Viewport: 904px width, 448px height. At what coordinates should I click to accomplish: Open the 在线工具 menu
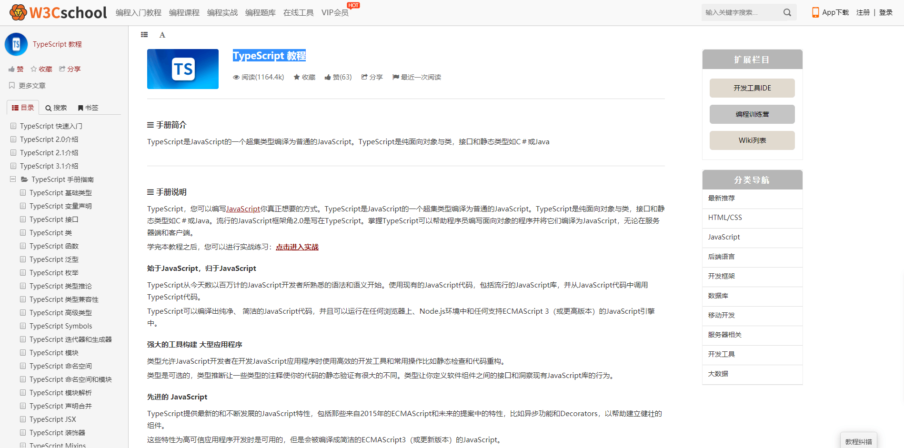click(299, 12)
